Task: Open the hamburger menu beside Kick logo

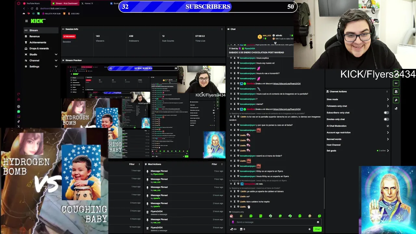Action: (26, 21)
